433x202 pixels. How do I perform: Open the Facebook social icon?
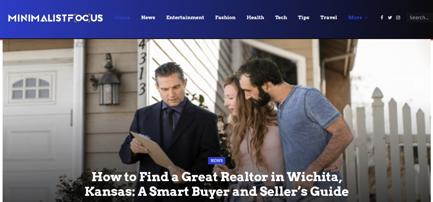[382, 18]
